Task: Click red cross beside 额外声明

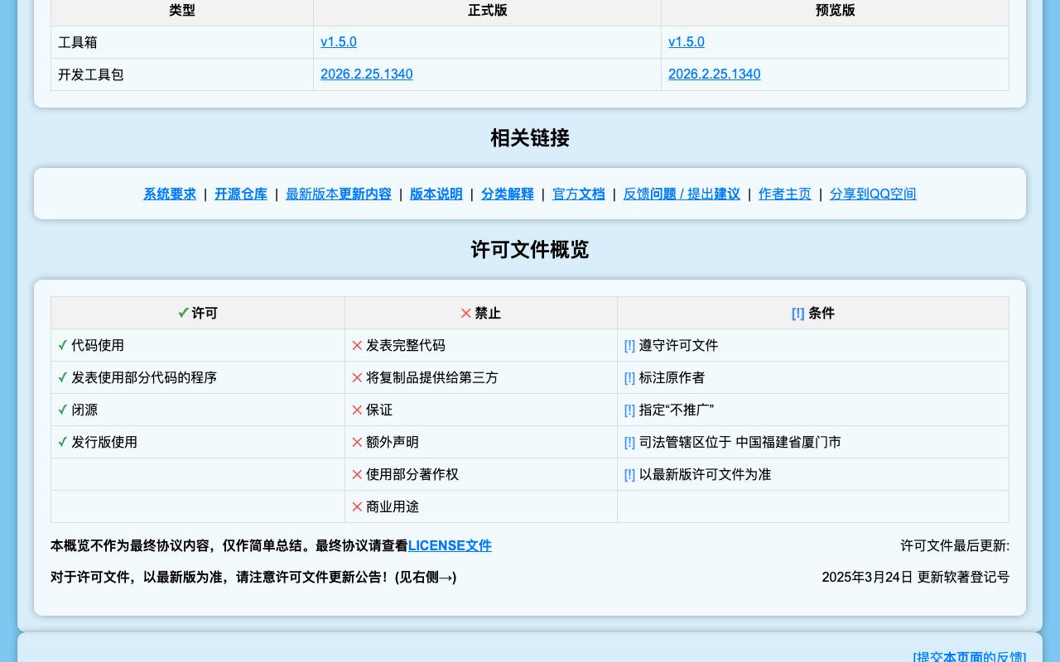Action: (358, 443)
